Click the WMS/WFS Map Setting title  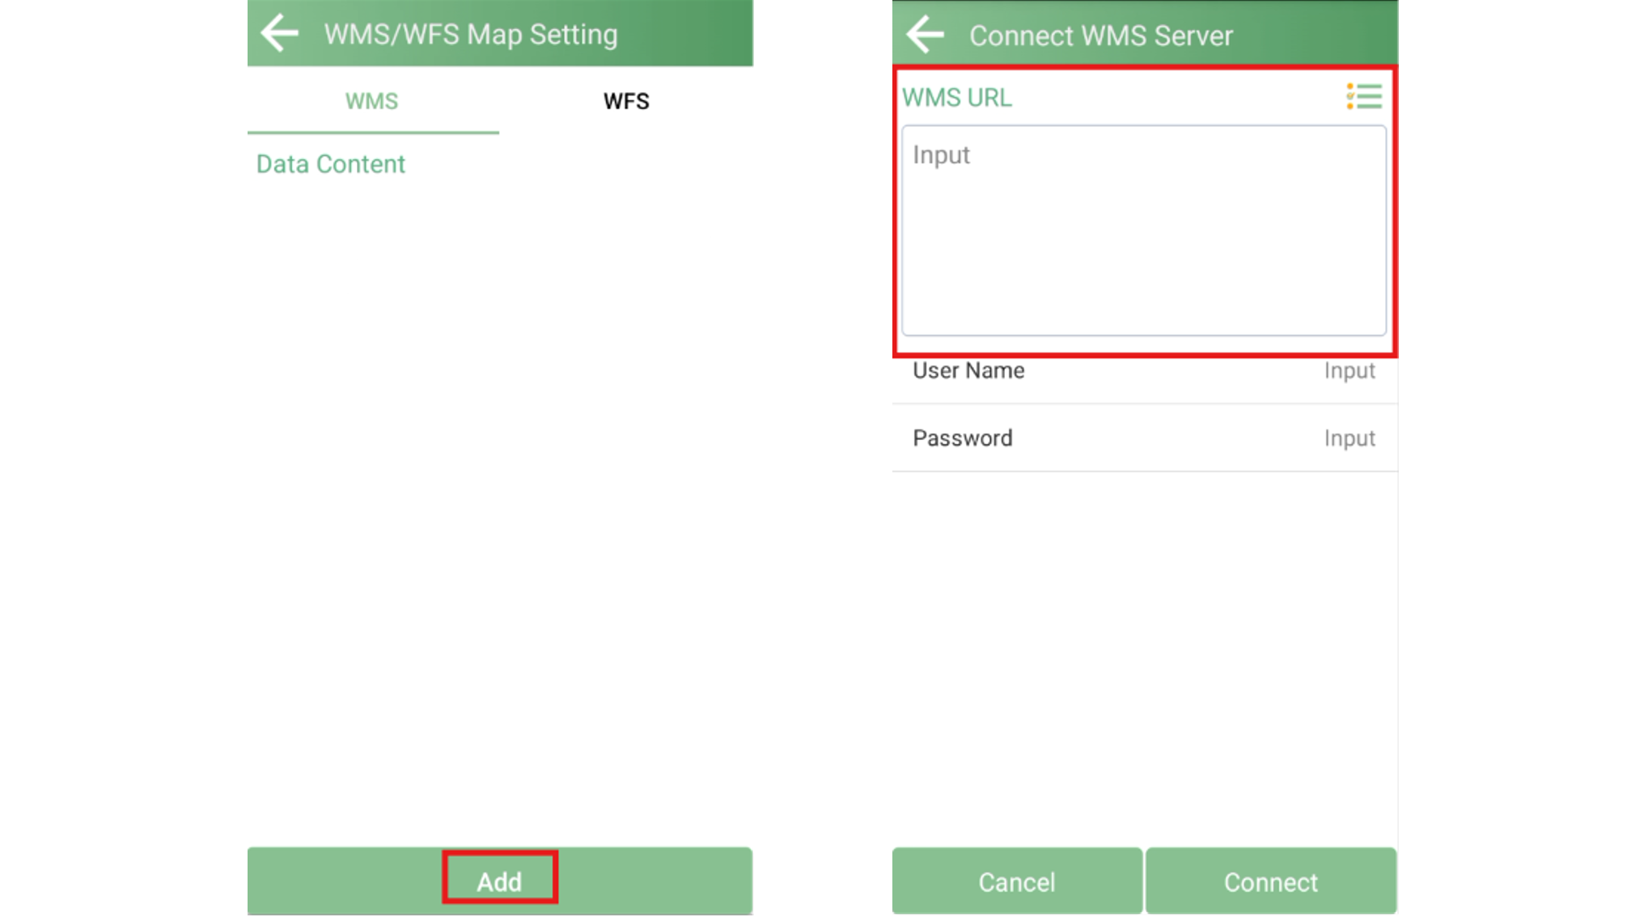pos(471,35)
